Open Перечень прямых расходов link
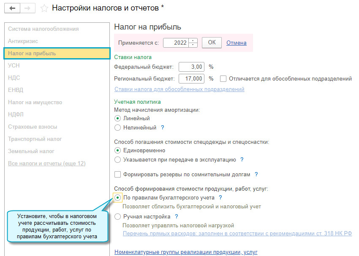The width and height of the screenshot is (359, 256). click(237, 233)
